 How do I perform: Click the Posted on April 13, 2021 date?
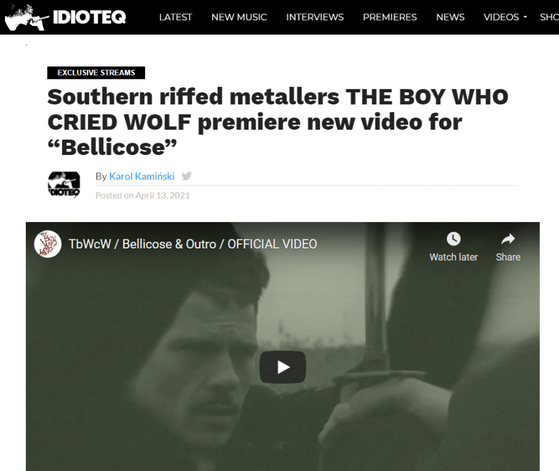click(143, 196)
